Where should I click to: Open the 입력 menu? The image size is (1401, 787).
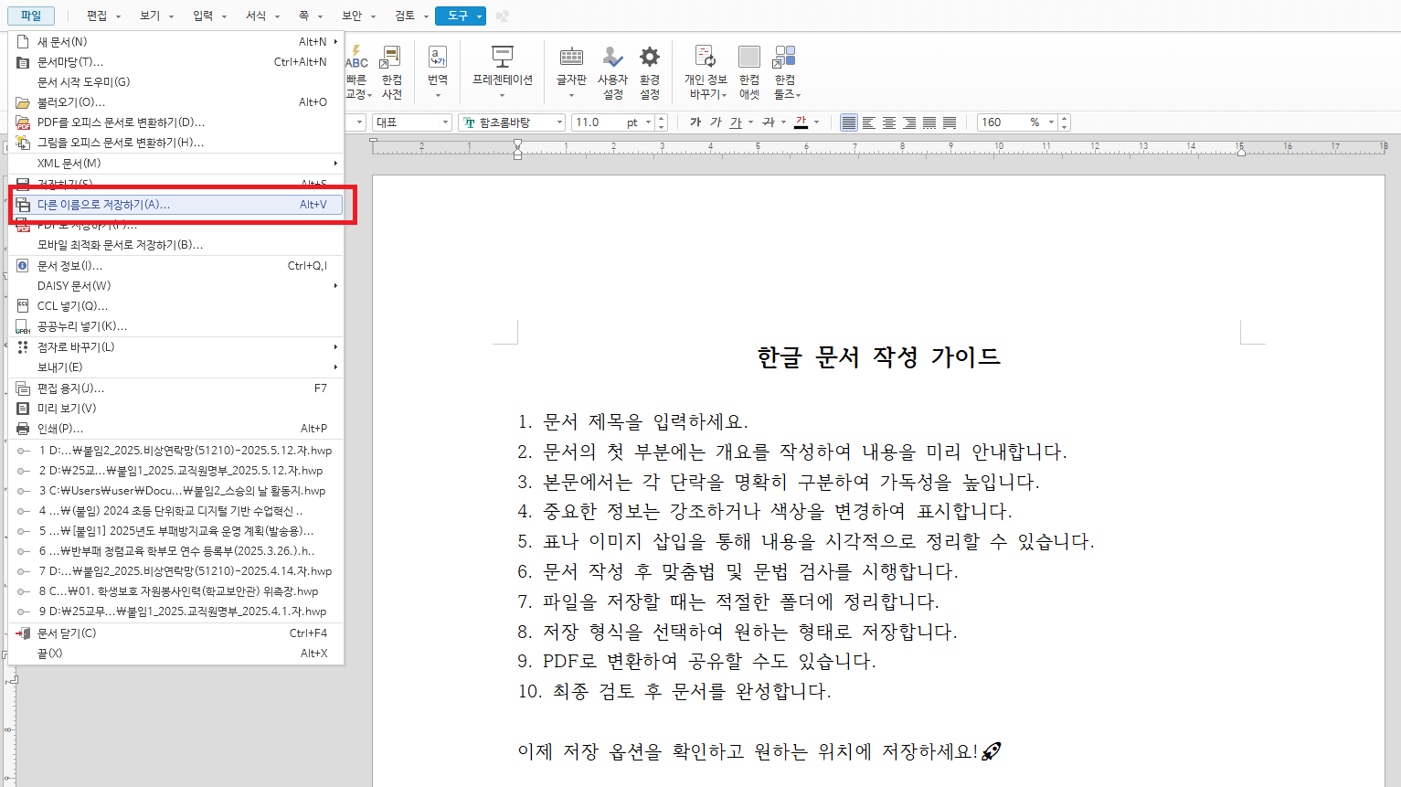(x=203, y=16)
